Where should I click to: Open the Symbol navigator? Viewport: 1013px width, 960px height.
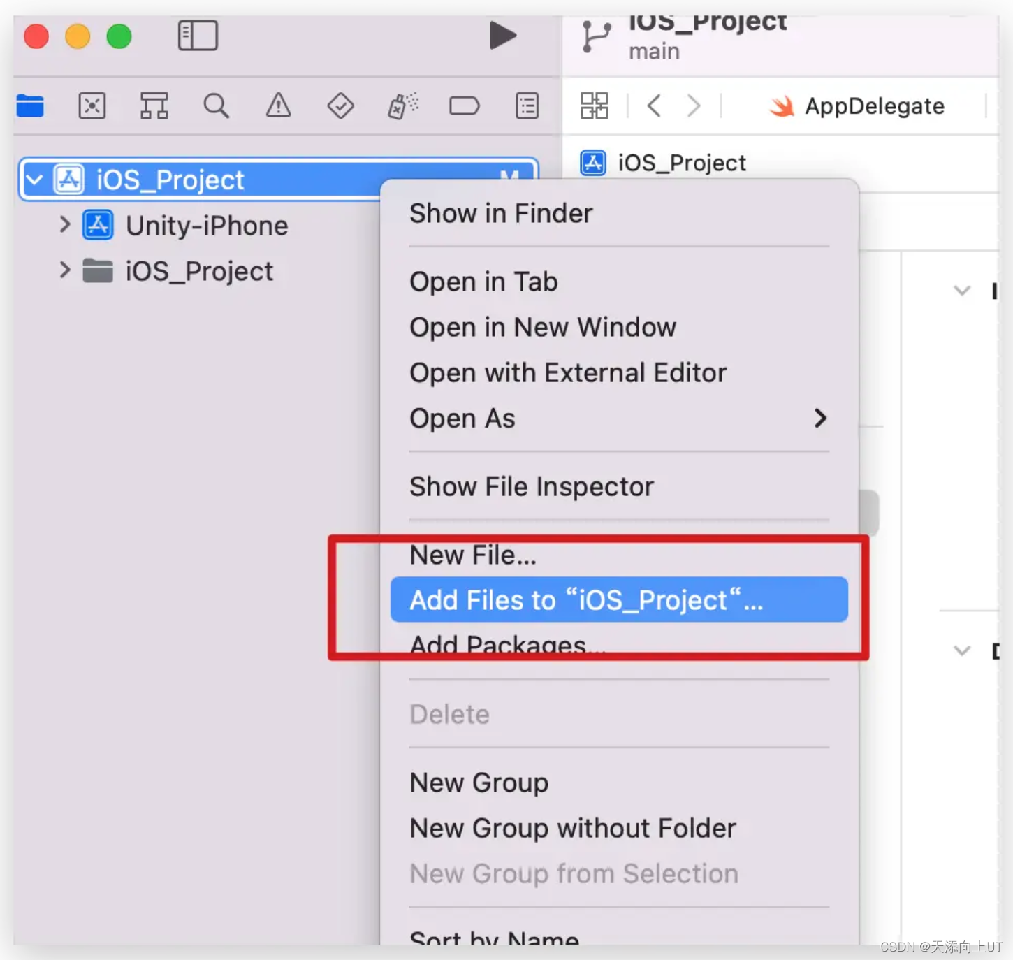pyautogui.click(x=154, y=106)
